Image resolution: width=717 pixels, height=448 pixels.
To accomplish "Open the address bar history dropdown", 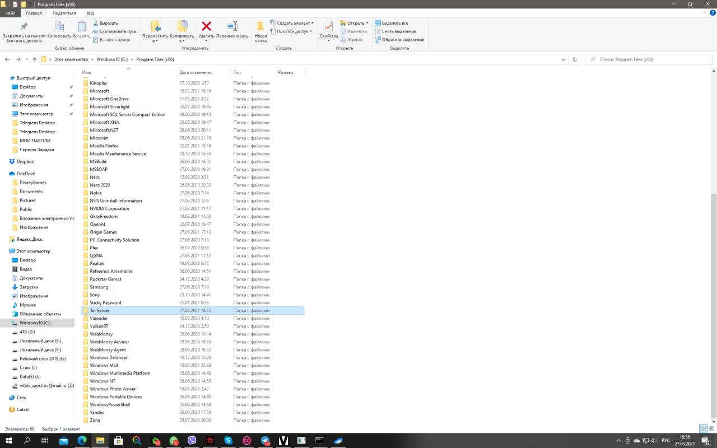I will coord(564,59).
